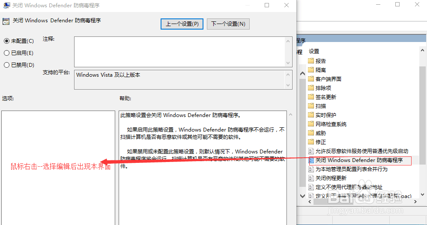Open the 排除项 folder icon

coord(311,88)
